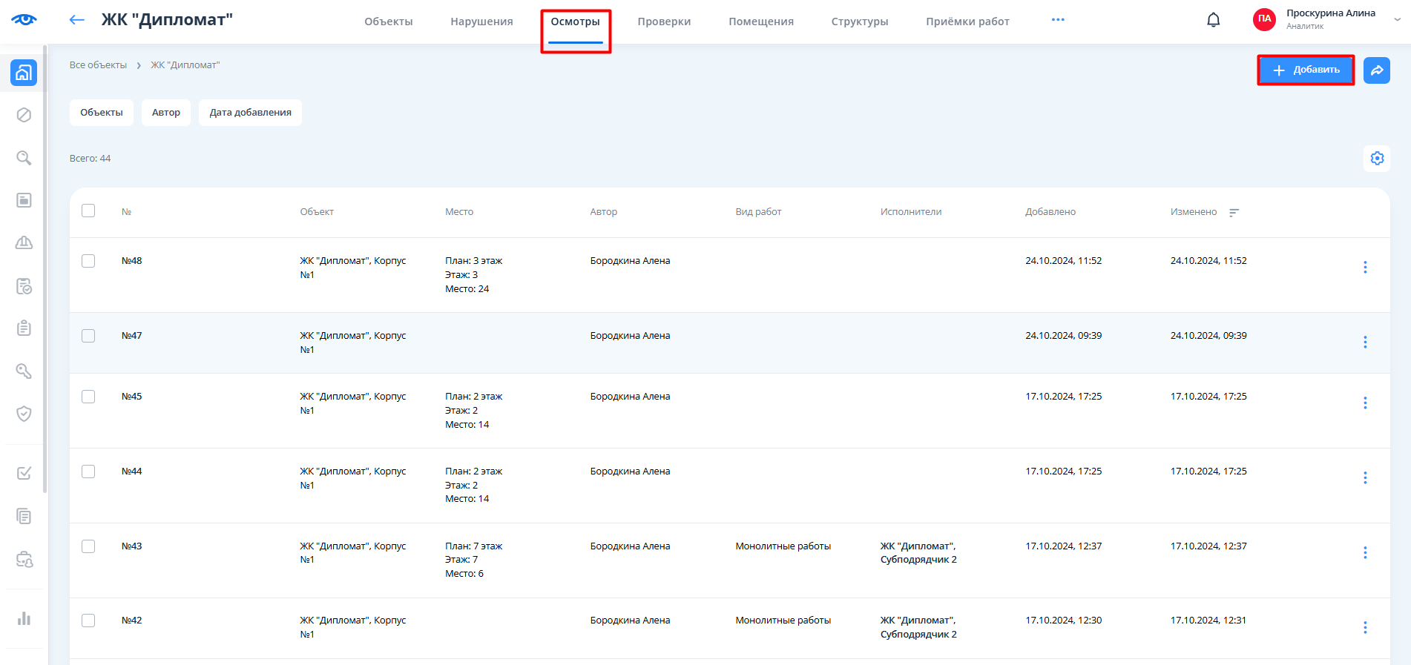
Task: Select the building objects sidebar icon
Action: (24, 73)
